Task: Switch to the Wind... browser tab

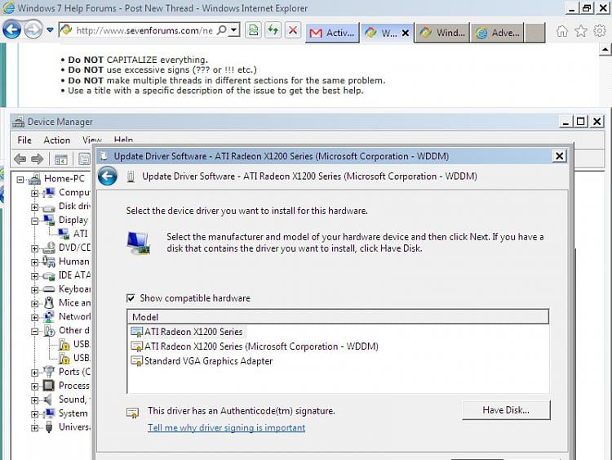Action: (x=442, y=33)
